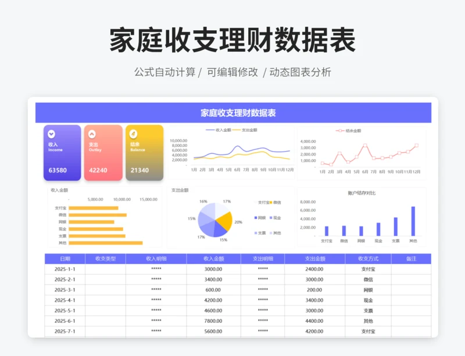
Task: Select the outlay amount cell 4400.00
Action: coord(314,321)
